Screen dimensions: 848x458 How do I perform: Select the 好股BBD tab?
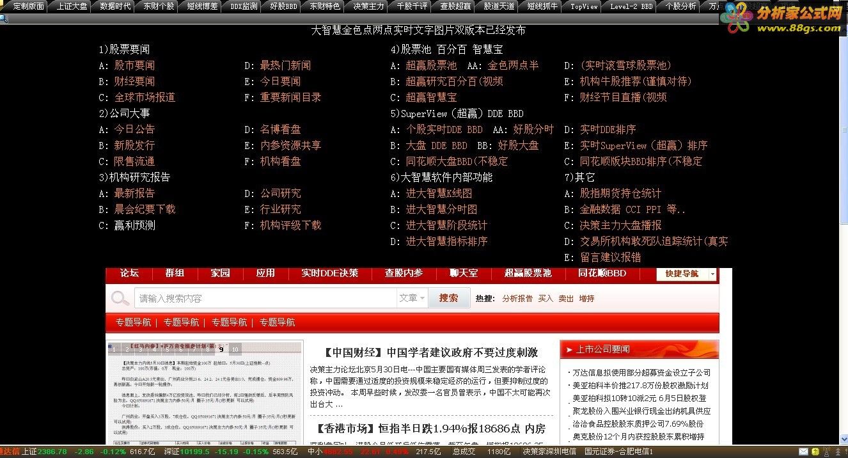coord(283,6)
